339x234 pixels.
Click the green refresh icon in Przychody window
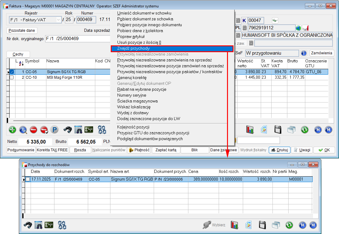pyautogui.click(x=289, y=225)
